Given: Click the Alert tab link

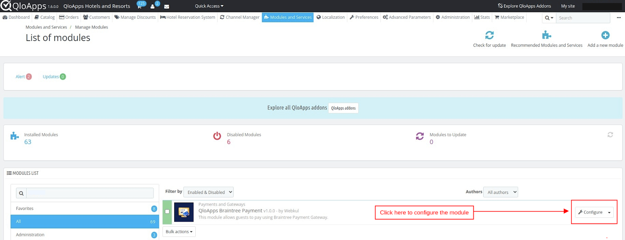Looking at the screenshot, I should (x=23, y=76).
